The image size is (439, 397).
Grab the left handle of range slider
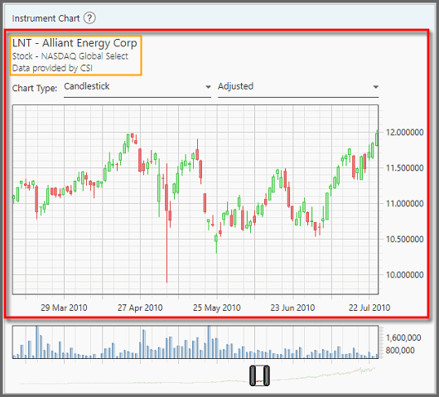tap(253, 375)
